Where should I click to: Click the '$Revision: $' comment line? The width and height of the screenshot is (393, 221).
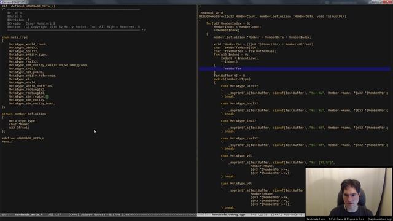coord(18,20)
